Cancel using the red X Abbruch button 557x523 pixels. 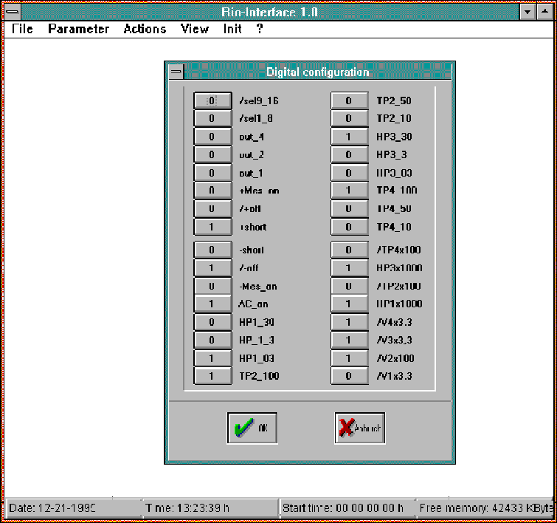(359, 428)
